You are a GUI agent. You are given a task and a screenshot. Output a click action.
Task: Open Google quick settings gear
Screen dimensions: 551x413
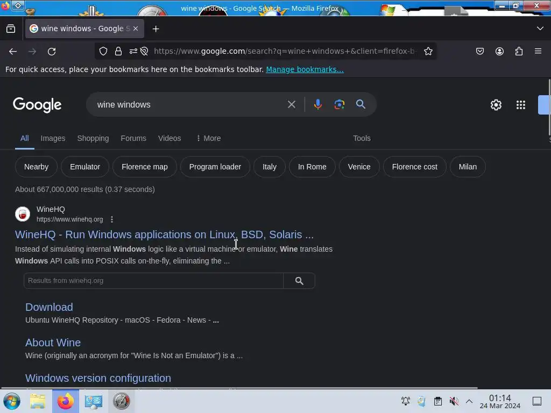pos(496,105)
